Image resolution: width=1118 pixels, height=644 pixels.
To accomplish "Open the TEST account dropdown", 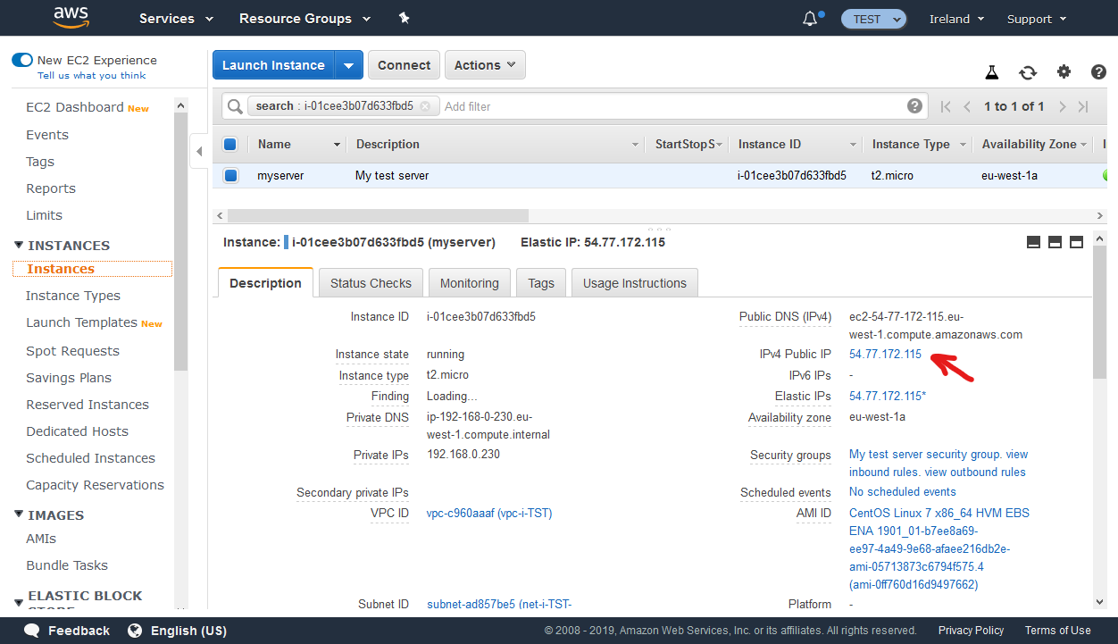I will pyautogui.click(x=874, y=19).
